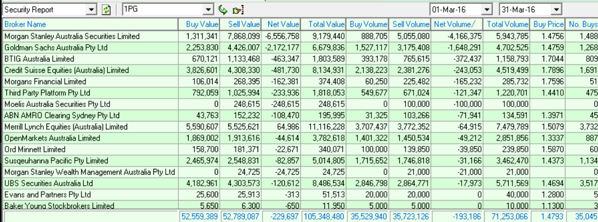Image resolution: width=598 pixels, height=222 pixels.
Task: Click total net value -229,697 in footer
Action: 285,217
